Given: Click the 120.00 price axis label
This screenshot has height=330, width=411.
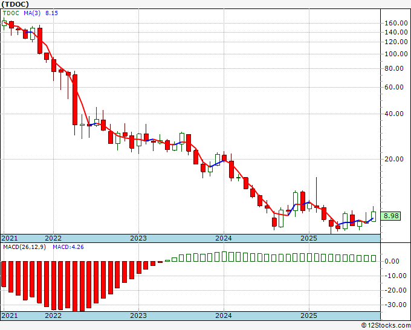Looking at the screenshot, I should pyautogui.click(x=396, y=42).
